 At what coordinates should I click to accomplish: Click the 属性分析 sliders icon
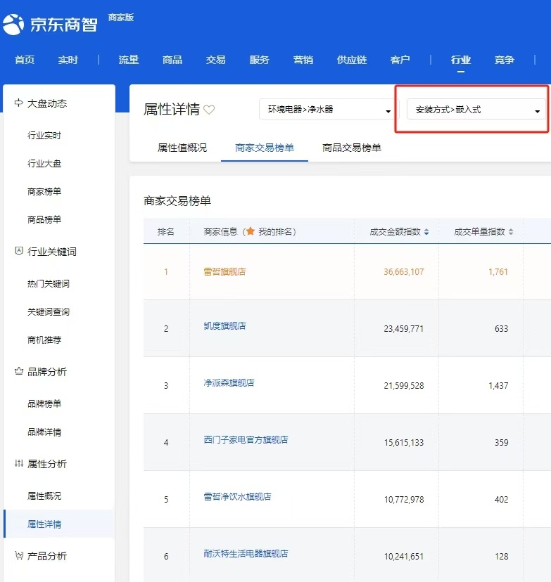coord(18,463)
